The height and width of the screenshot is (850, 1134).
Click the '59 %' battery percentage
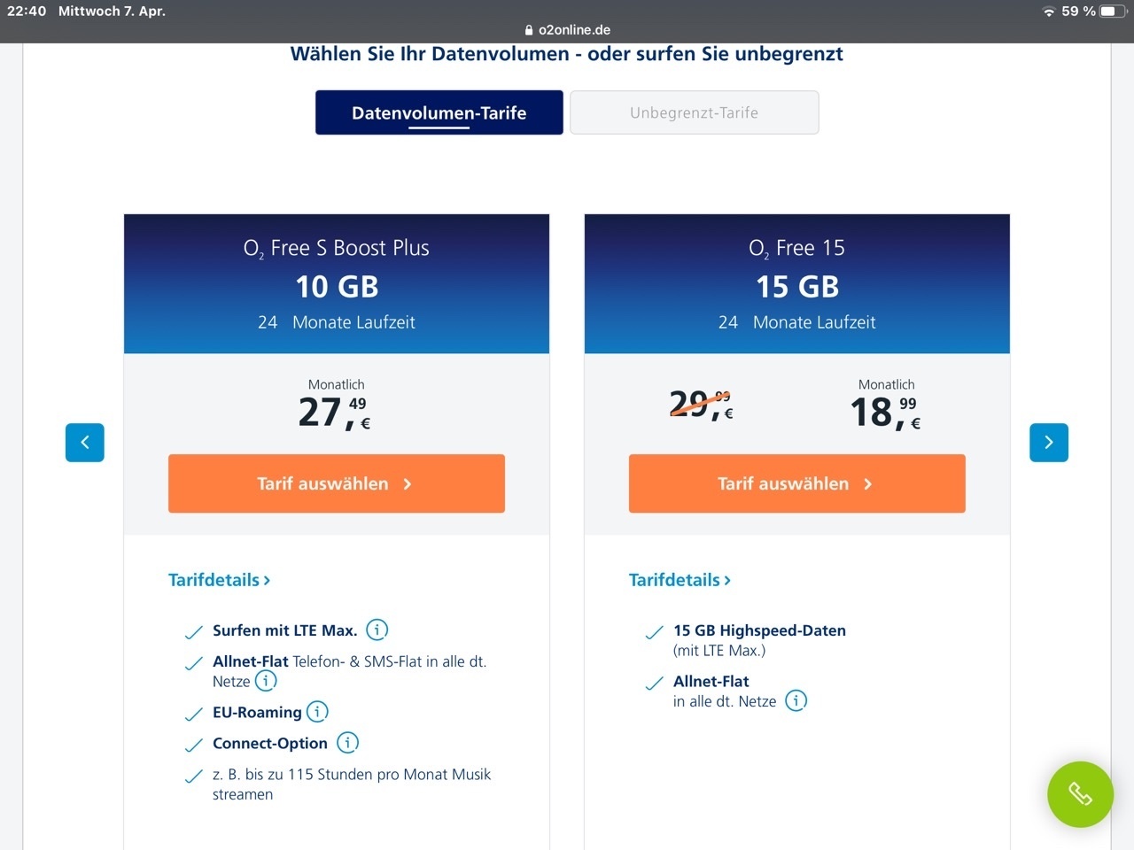point(1078,12)
